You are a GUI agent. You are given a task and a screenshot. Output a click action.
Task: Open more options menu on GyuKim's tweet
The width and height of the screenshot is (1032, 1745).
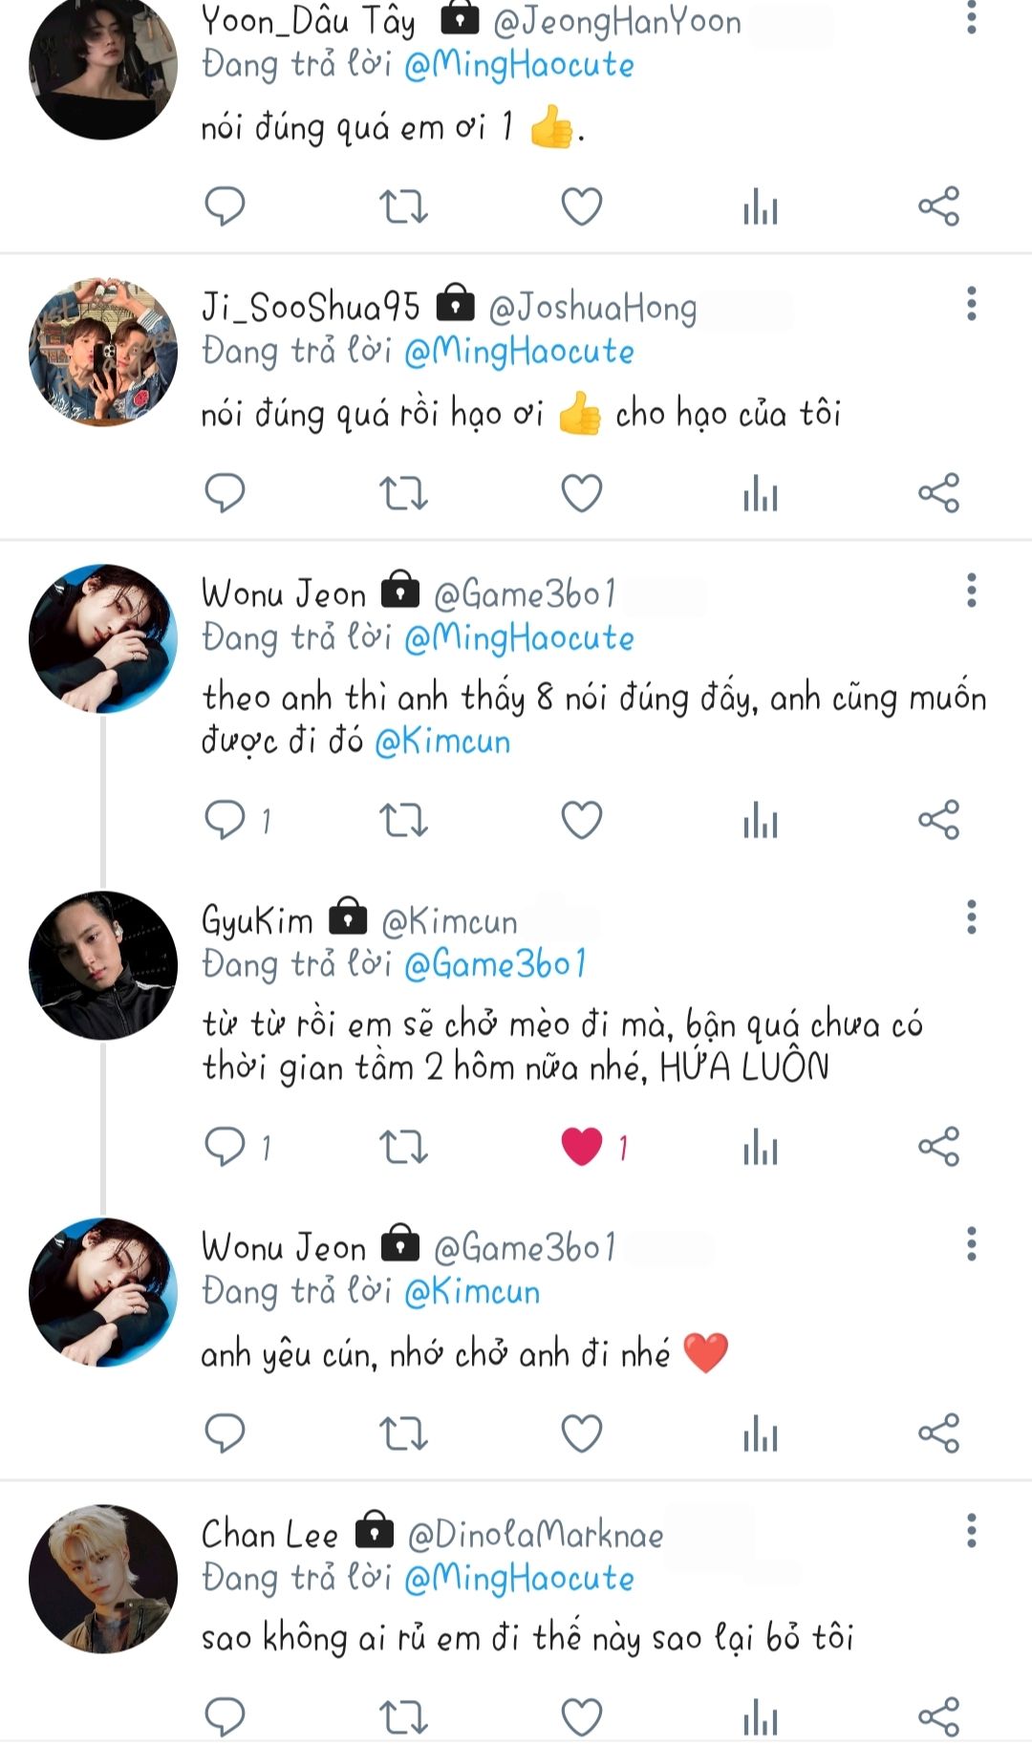pyautogui.click(x=972, y=917)
